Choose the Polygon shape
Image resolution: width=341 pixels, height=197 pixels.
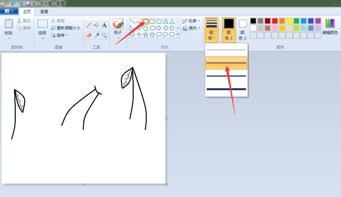[165, 21]
